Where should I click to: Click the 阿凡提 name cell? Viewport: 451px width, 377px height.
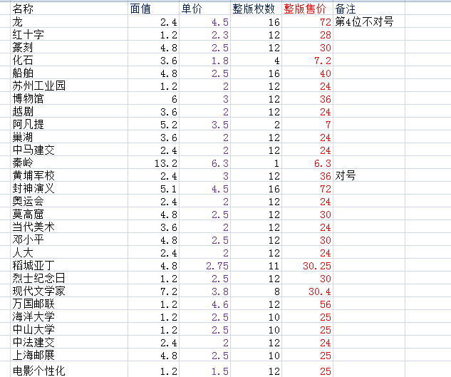pyautogui.click(x=69, y=124)
